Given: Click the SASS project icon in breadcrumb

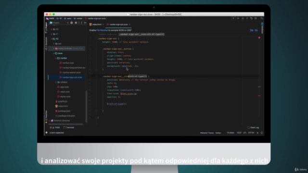Looking at the screenshot, I should pos(47,18).
